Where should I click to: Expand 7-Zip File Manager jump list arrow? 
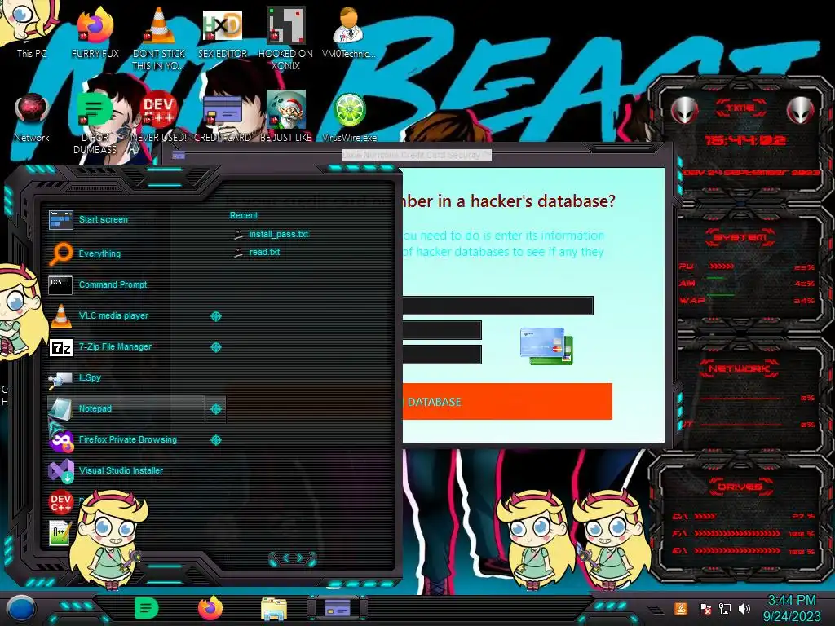click(215, 347)
